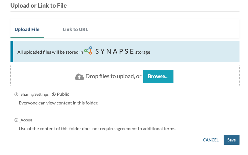This screenshot has height=155, width=248.
Task: Click the Access help question-mark icon
Action: [x=16, y=120]
